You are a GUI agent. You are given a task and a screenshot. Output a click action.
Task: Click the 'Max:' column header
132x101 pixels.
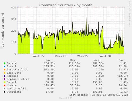pos(122,60)
